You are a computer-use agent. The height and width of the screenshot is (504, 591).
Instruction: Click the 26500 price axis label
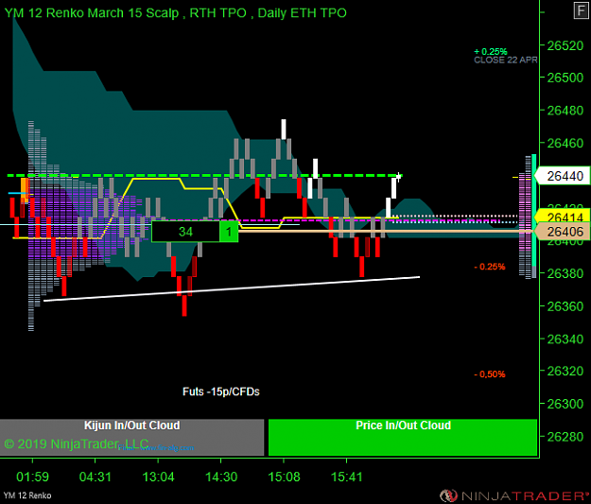565,78
